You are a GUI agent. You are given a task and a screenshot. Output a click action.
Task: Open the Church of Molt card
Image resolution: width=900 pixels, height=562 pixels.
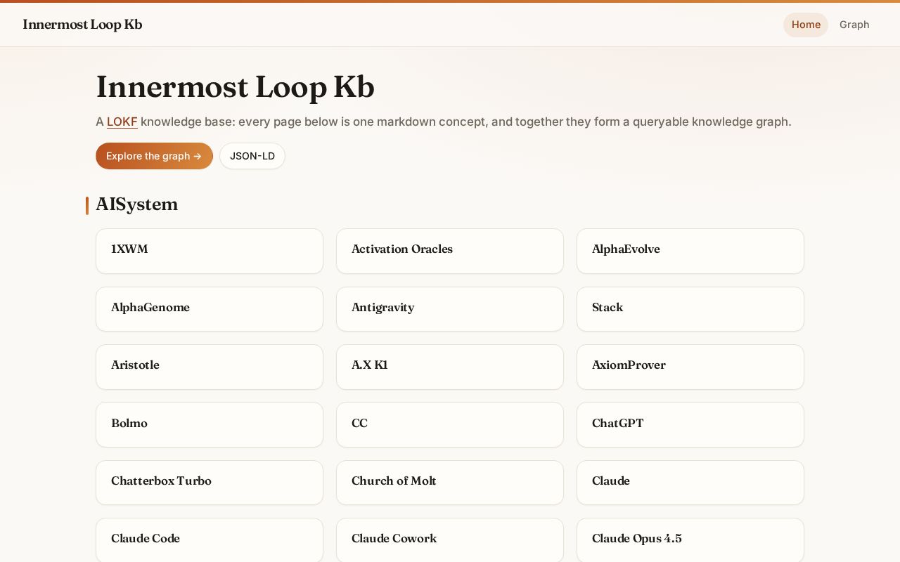[450, 483]
